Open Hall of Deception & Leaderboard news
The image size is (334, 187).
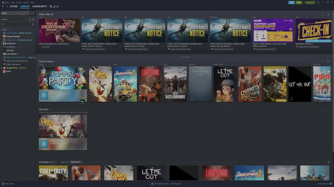click(x=59, y=30)
